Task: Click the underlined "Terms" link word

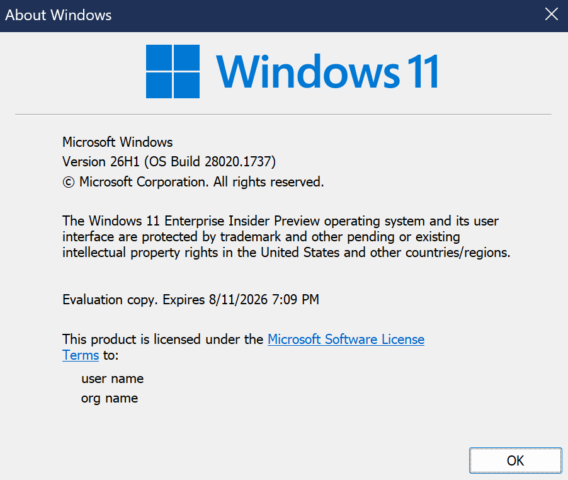Action: [81, 355]
